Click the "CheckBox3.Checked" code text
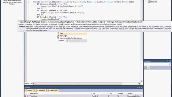 tap(48, 17)
